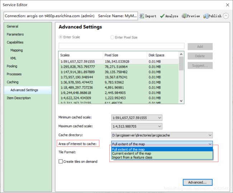Viewport: 233px width, 193px height.
Task: Click the Pixel Size column header
Action: pyautogui.click(x=125, y=55)
